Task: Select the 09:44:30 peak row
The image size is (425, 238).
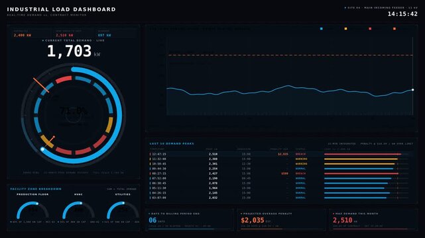Action: pyautogui.click(x=281, y=169)
